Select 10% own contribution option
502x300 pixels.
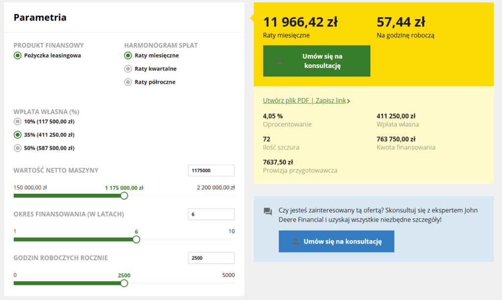coord(18,121)
